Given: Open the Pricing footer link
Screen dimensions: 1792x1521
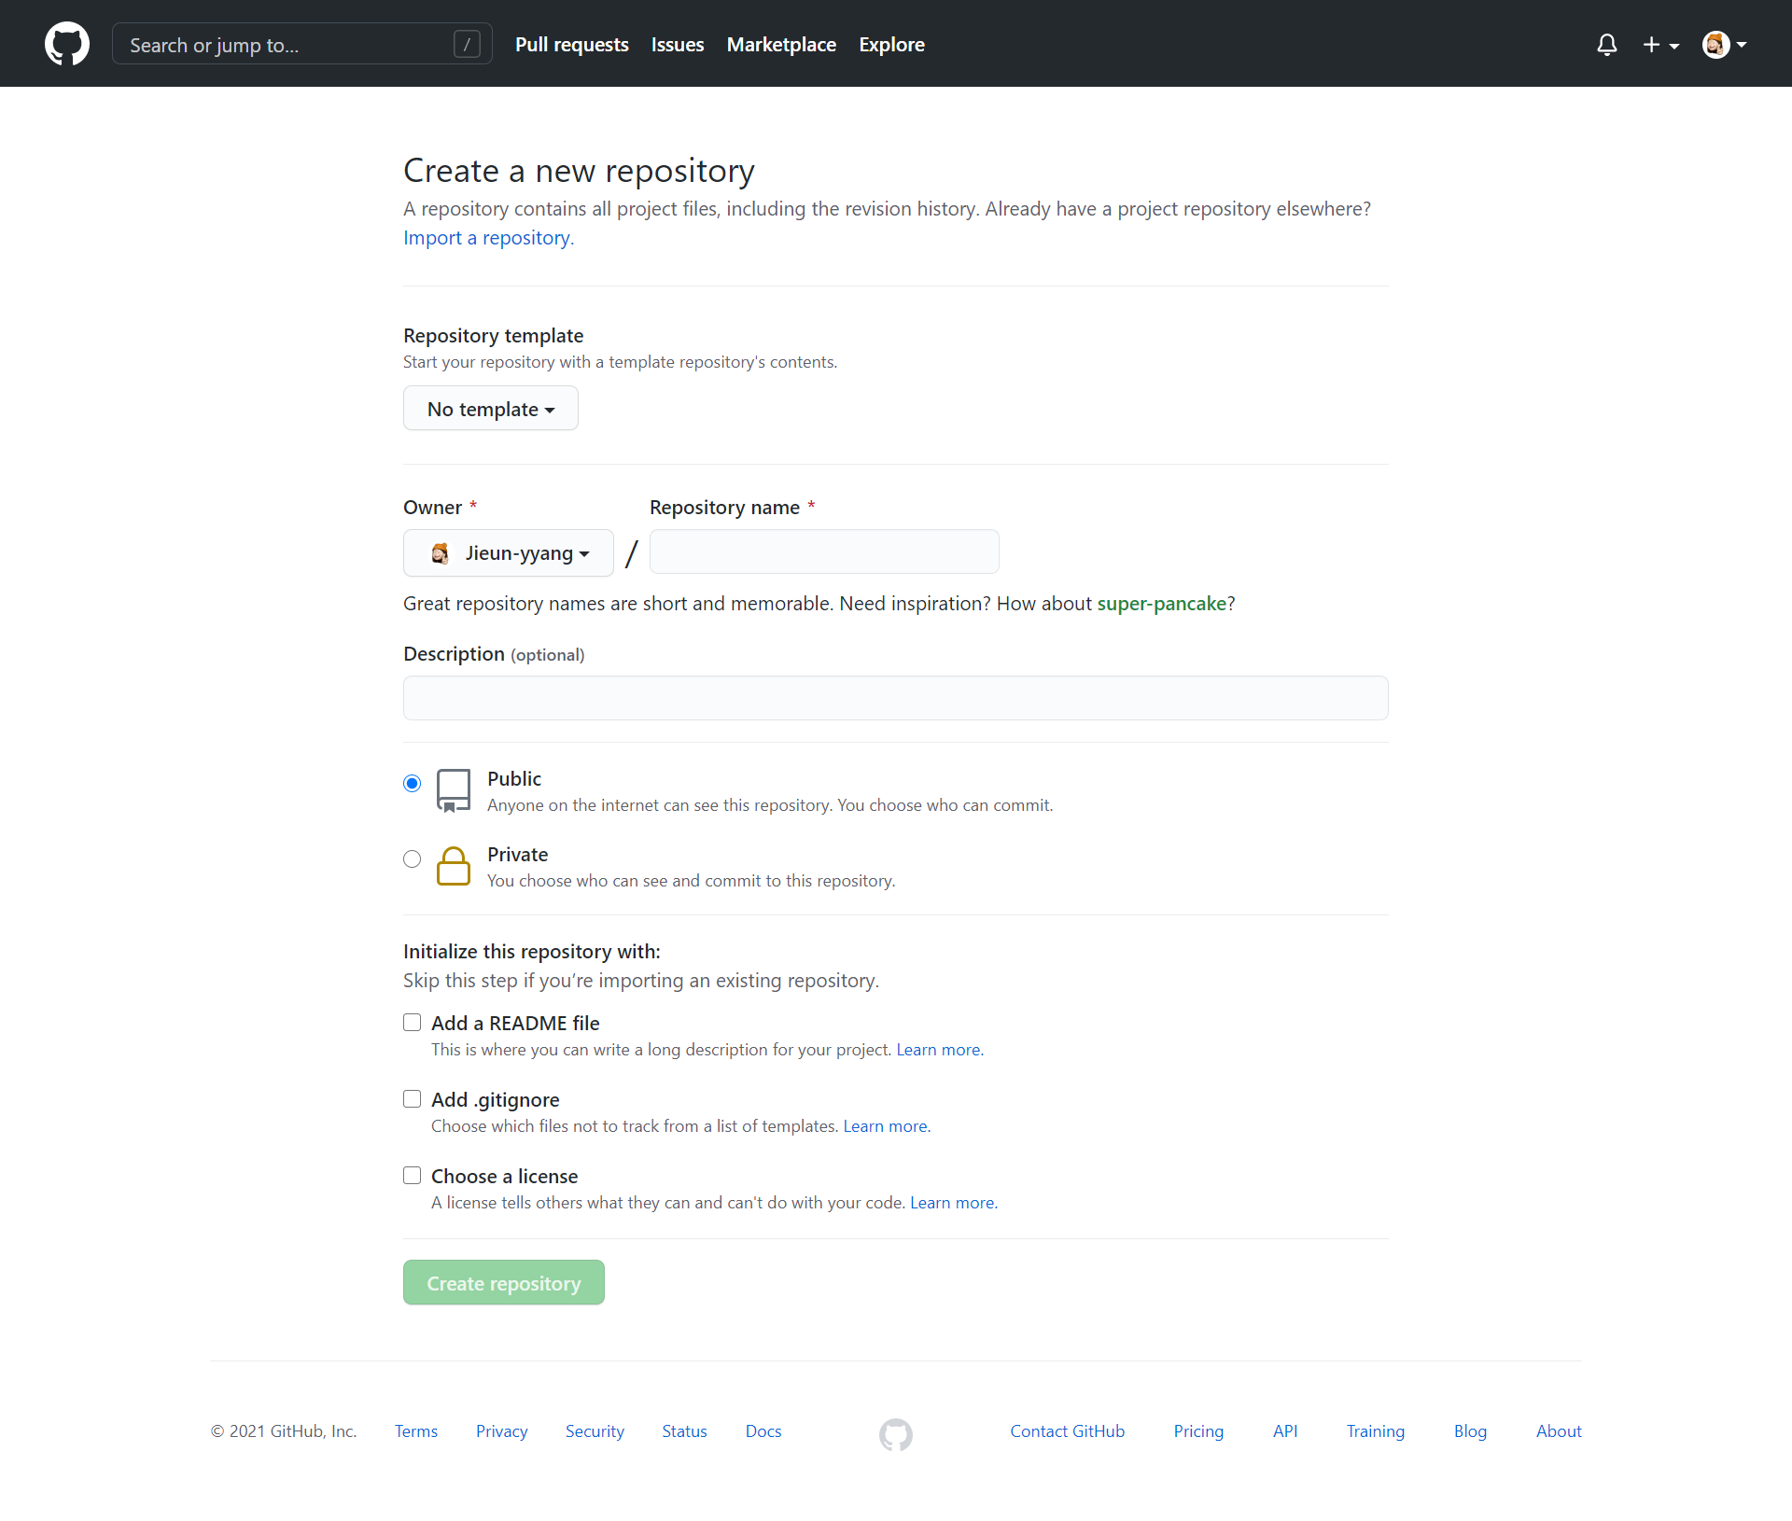Looking at the screenshot, I should 1198,1431.
